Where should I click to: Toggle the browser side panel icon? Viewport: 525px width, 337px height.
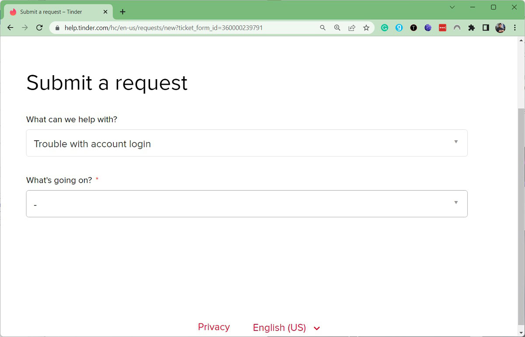[x=486, y=28]
